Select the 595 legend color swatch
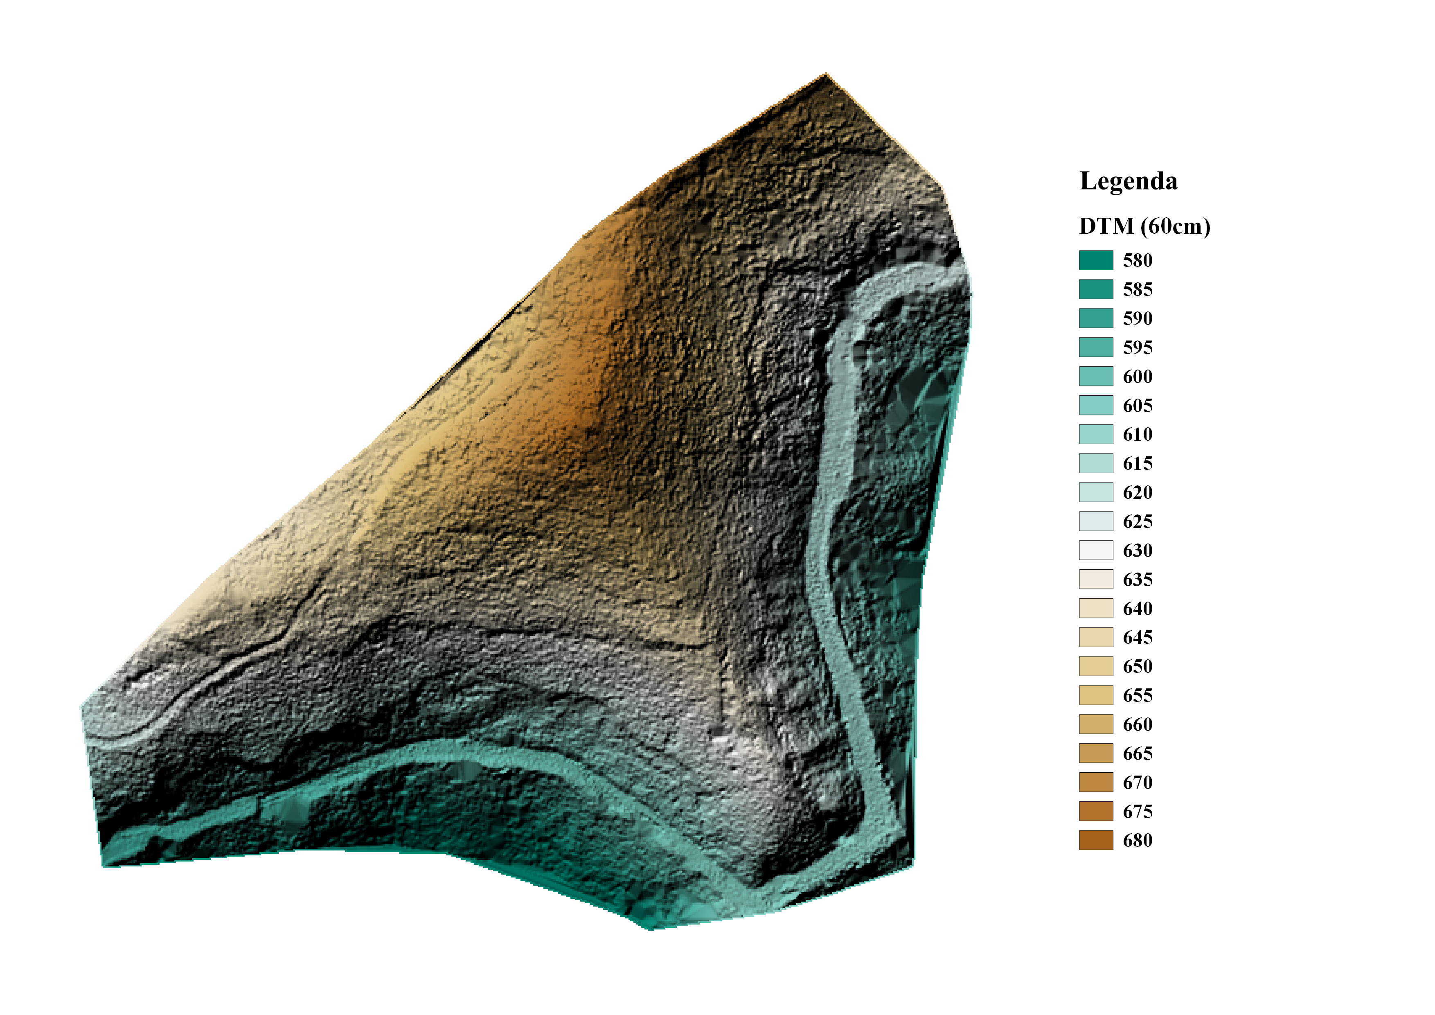Screen dimensions: 1435x1015 click(1096, 347)
